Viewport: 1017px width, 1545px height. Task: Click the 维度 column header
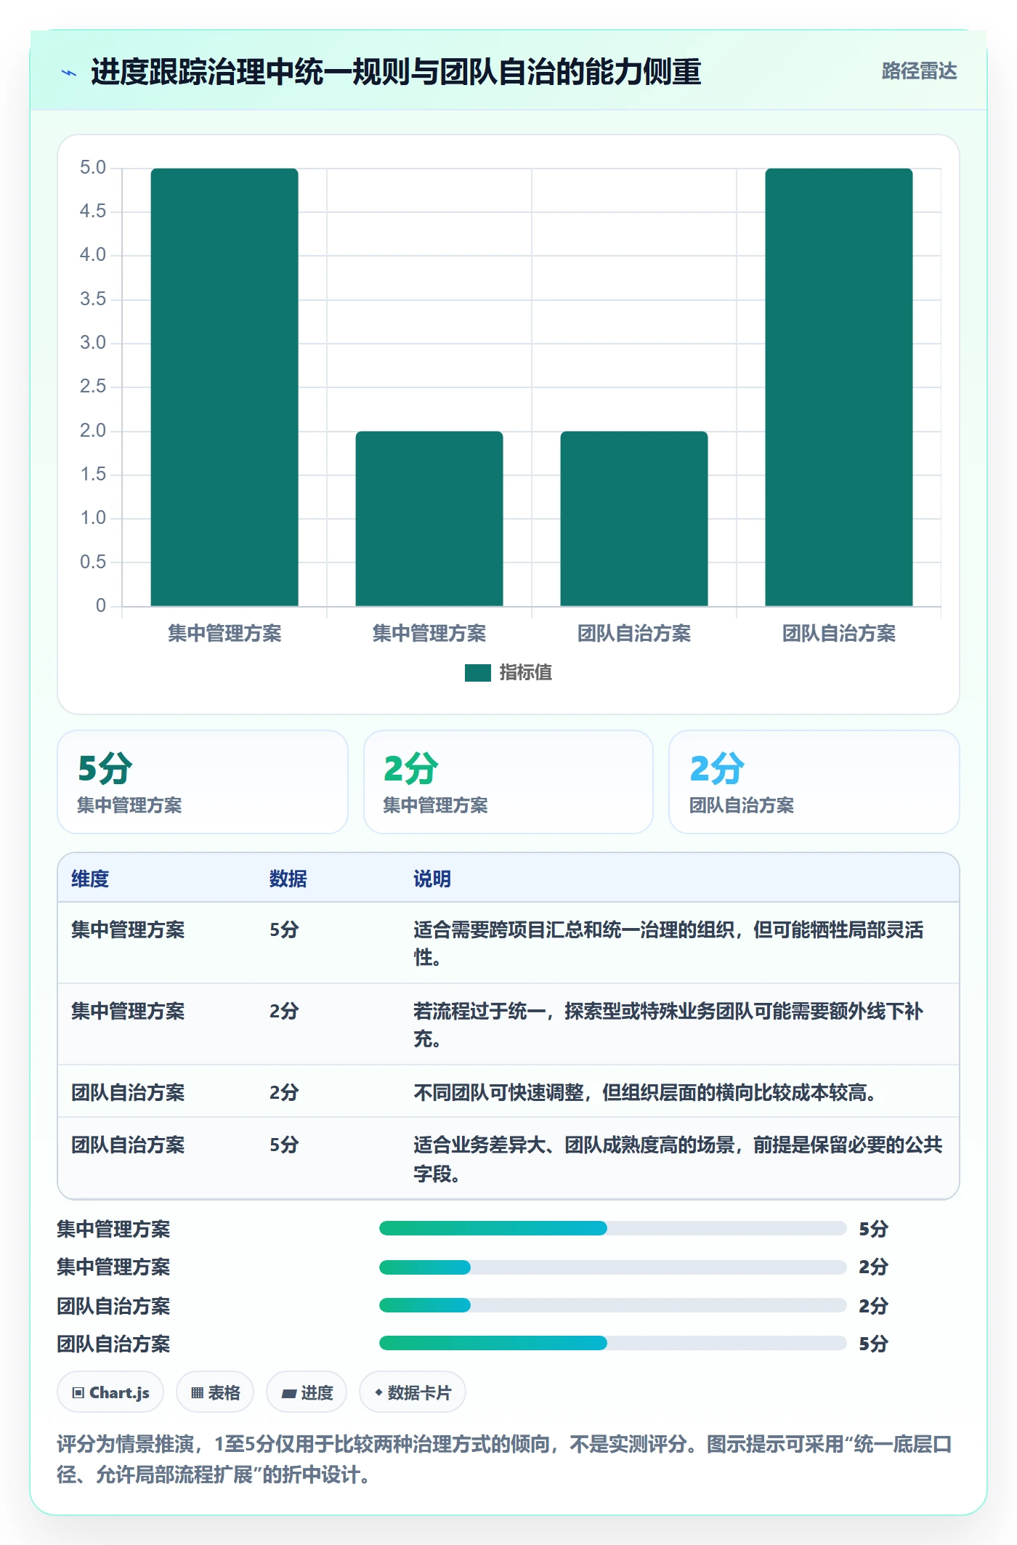pos(90,879)
